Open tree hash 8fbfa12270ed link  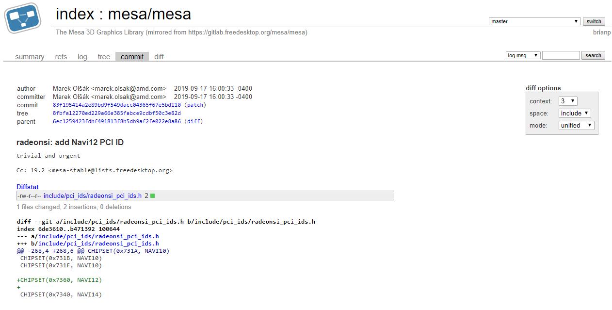117,113
